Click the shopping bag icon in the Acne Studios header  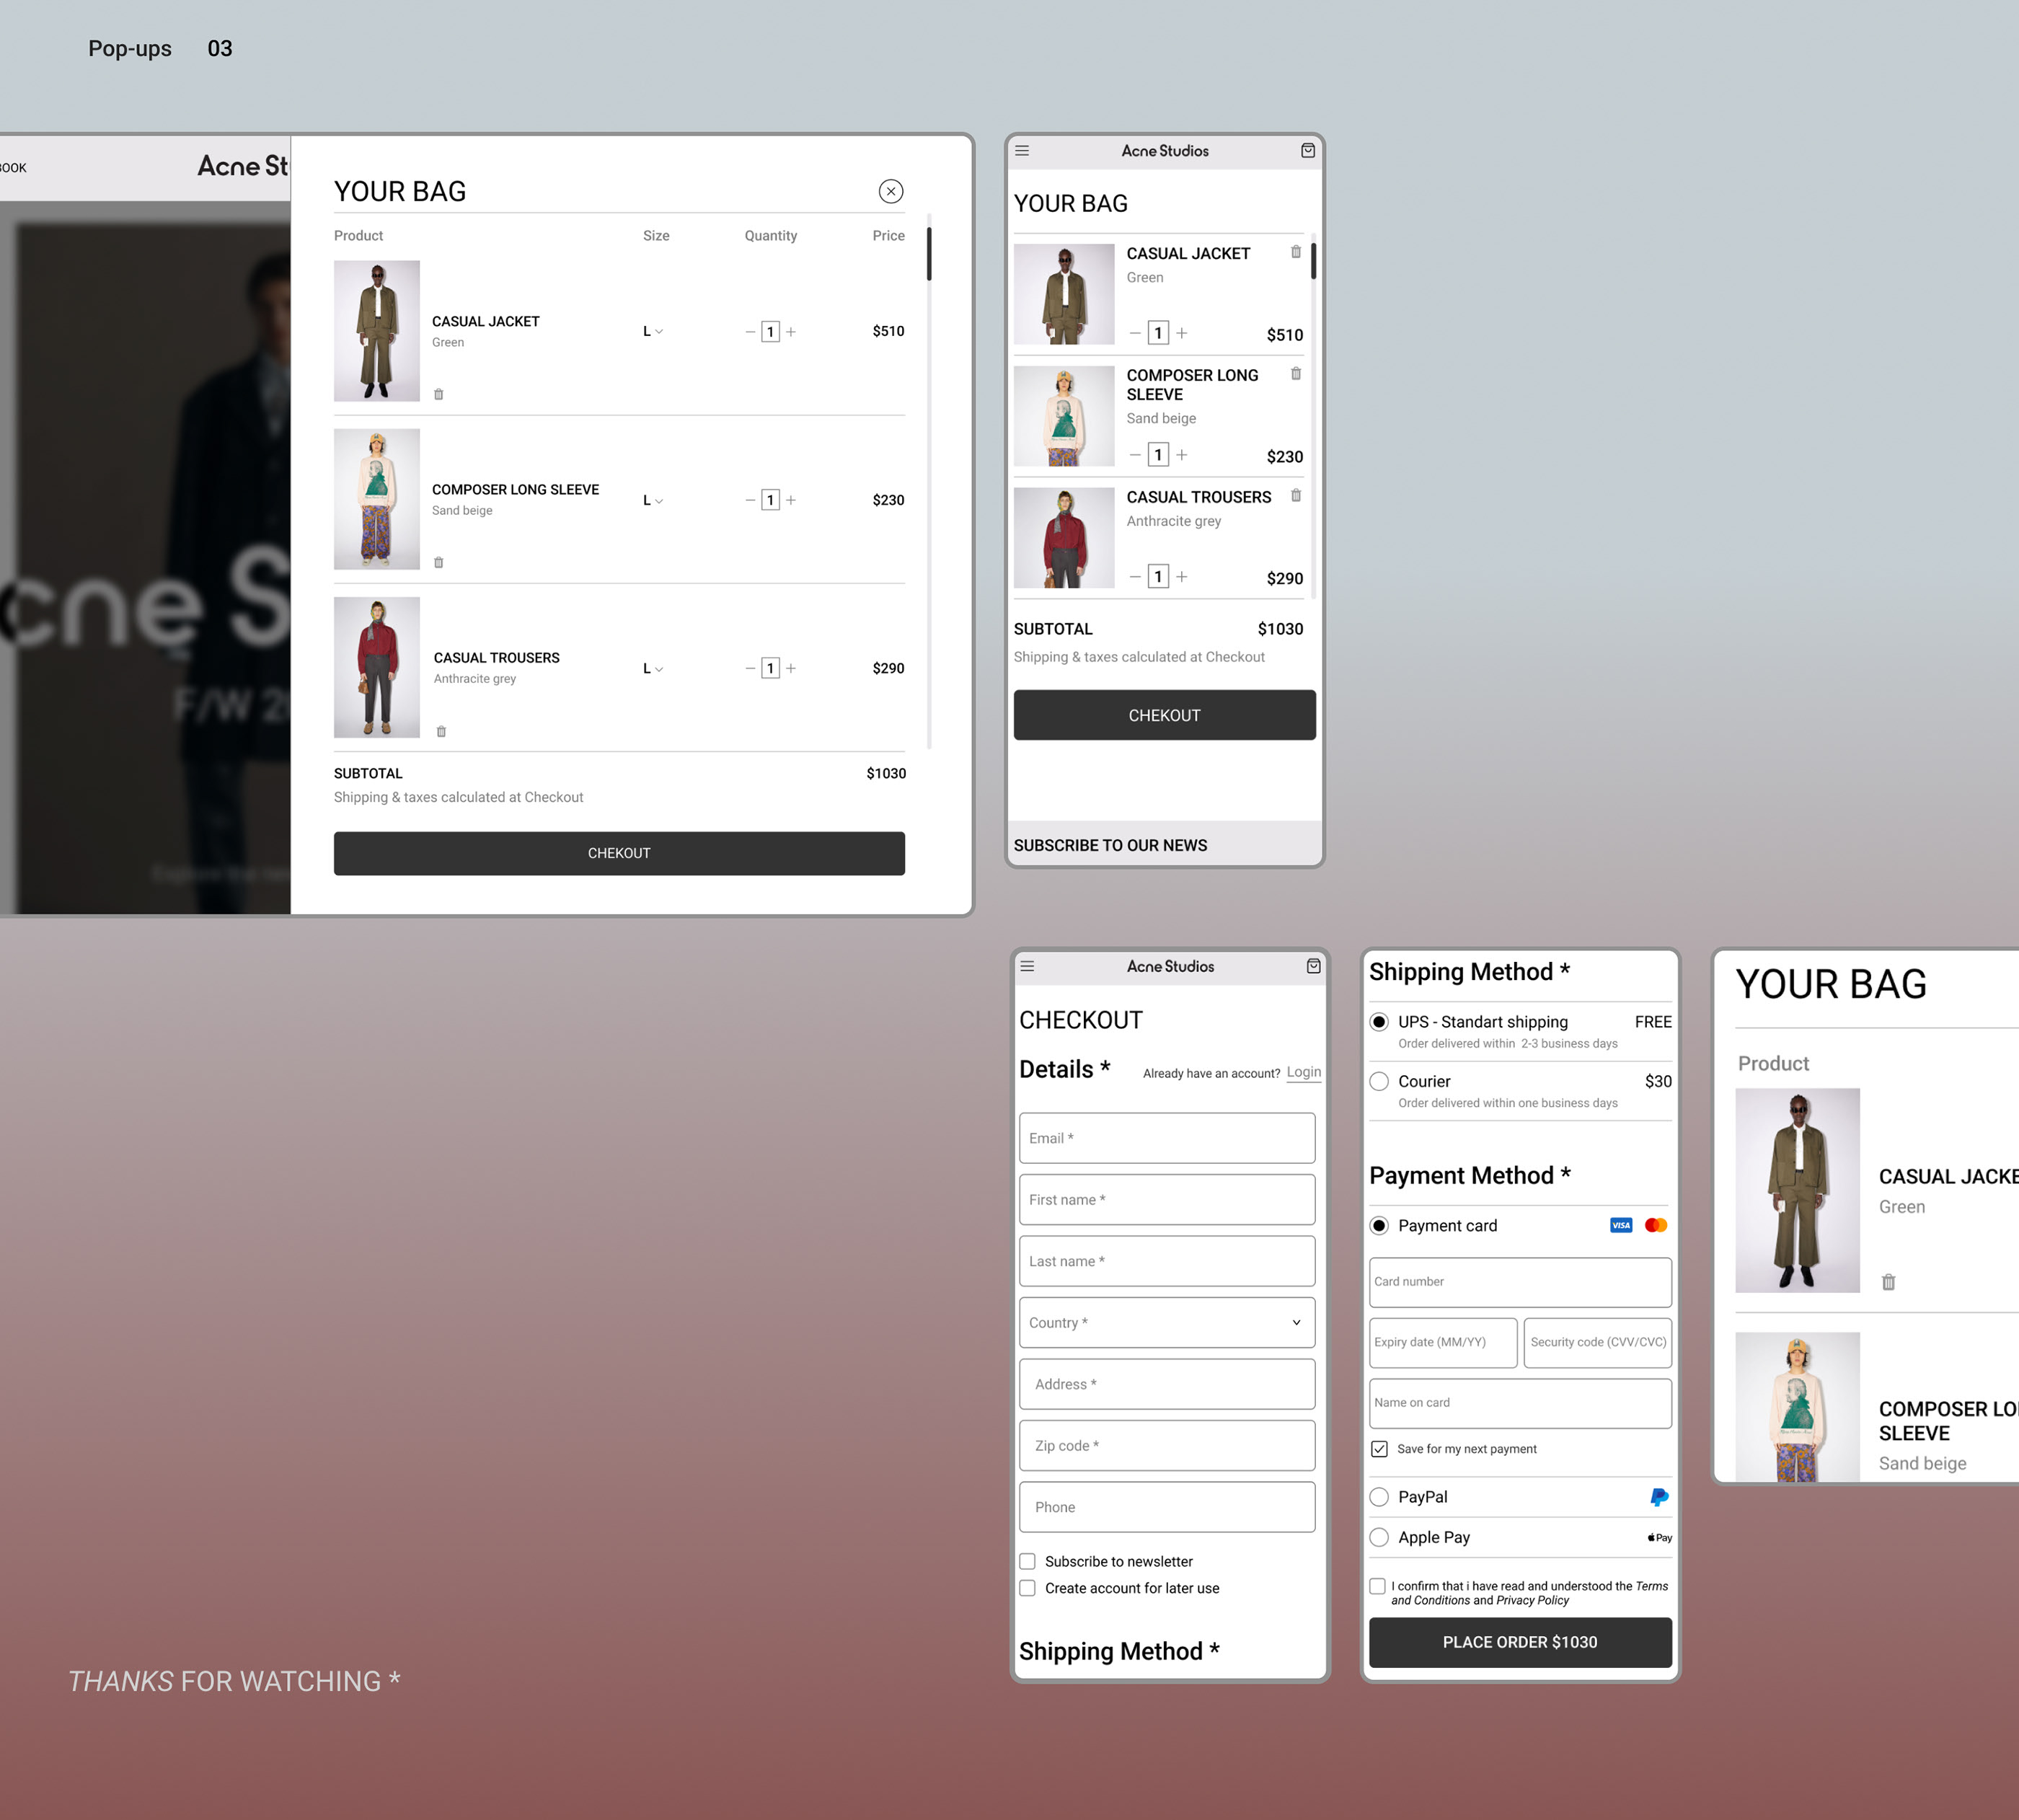1307,151
